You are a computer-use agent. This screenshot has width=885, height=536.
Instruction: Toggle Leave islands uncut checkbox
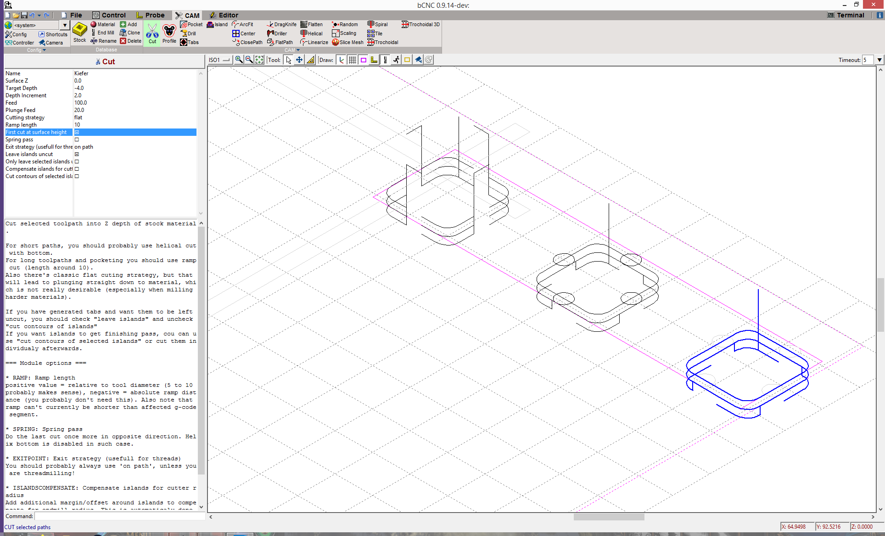pyautogui.click(x=77, y=154)
